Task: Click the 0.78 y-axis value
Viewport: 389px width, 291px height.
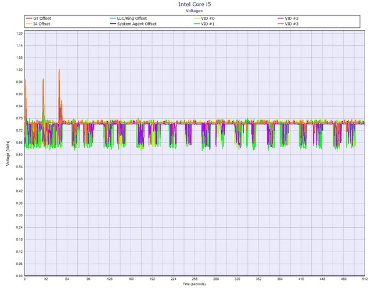Action: coord(19,118)
